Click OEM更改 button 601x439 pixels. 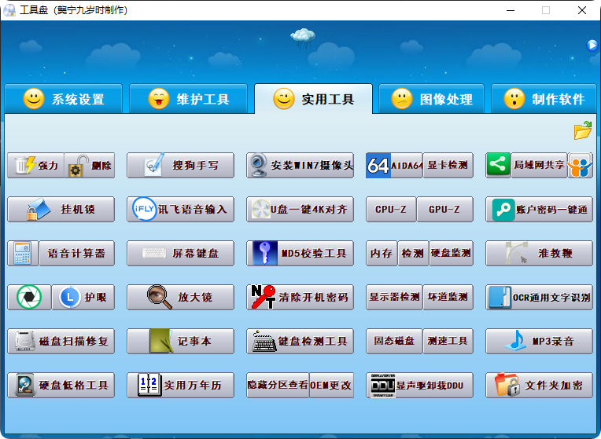click(331, 385)
